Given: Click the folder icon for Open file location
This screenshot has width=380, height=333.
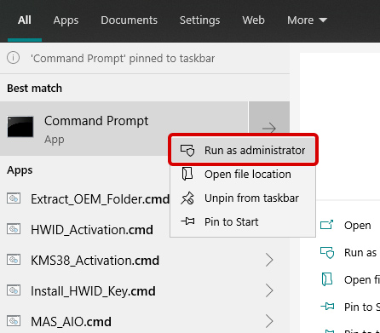Looking at the screenshot, I should [187, 174].
